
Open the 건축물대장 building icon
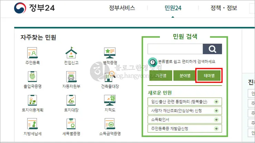(110, 77)
